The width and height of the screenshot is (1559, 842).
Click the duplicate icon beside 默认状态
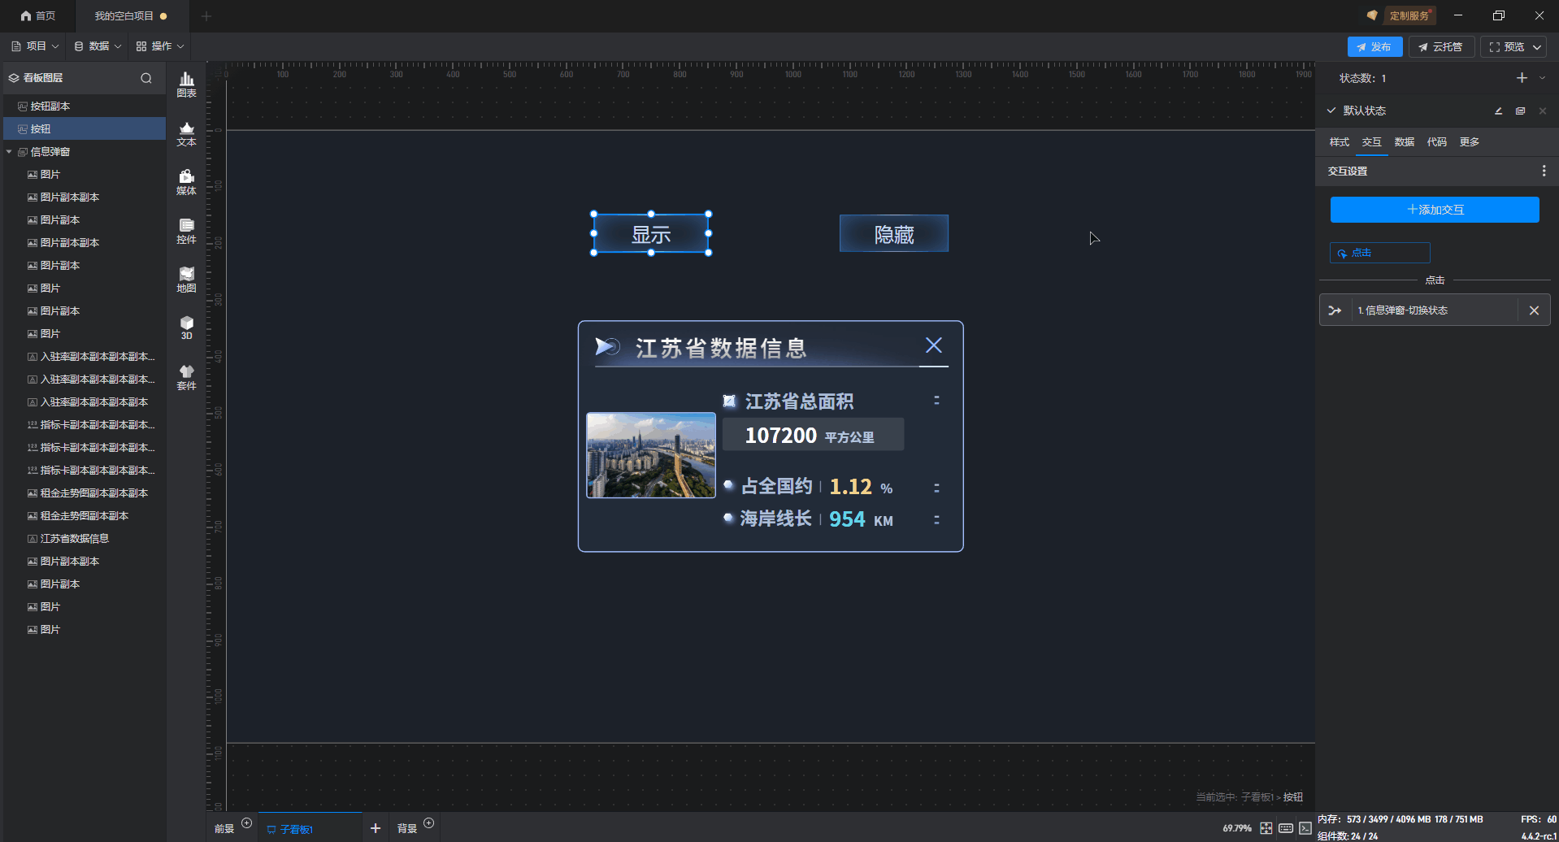[x=1520, y=111]
